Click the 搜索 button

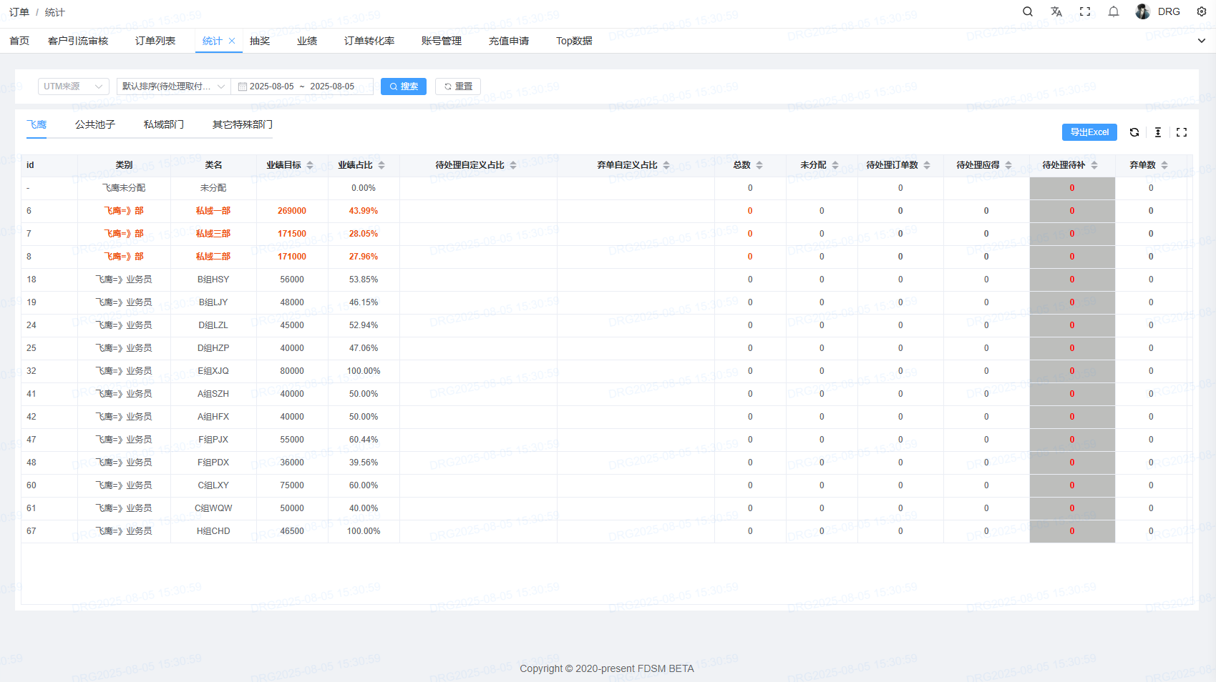click(x=404, y=87)
